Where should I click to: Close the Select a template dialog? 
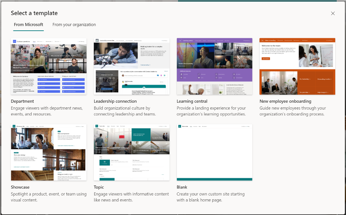point(333,13)
